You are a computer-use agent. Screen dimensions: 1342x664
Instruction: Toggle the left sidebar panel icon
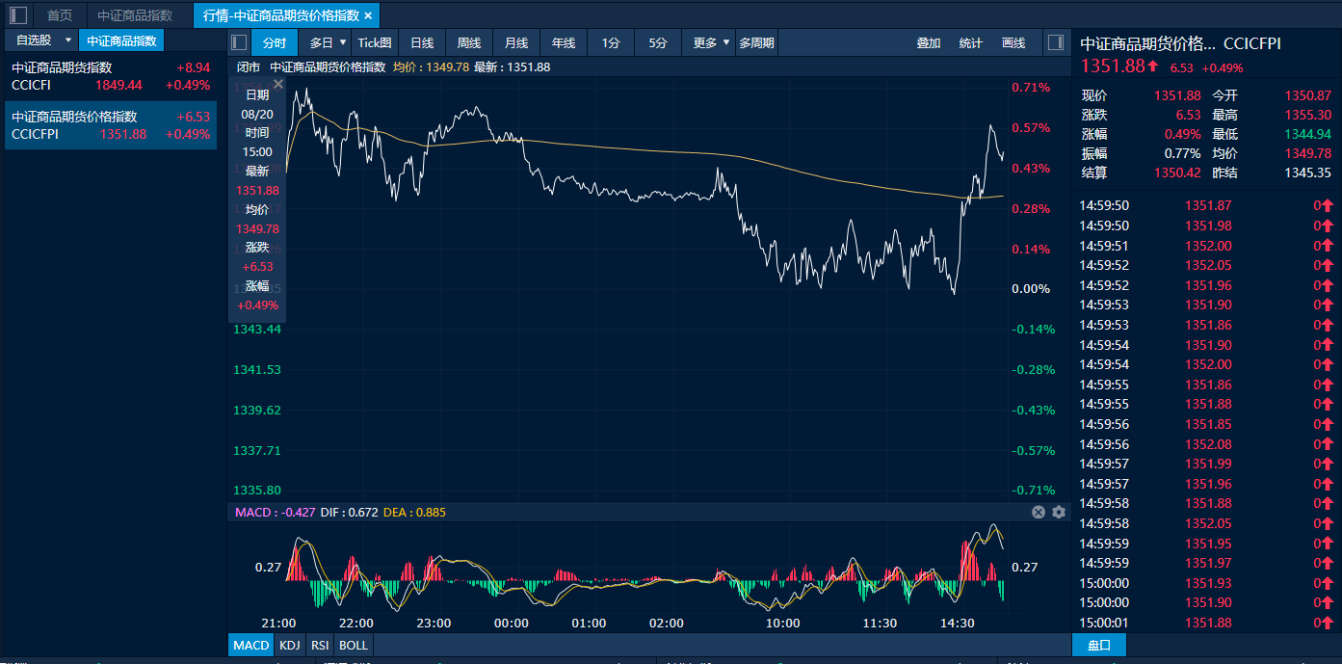(x=18, y=15)
